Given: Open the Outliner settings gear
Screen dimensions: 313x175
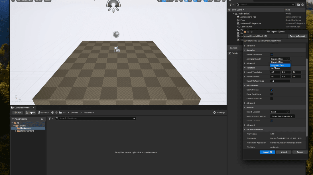Looking at the screenshot, I should click(303, 5).
